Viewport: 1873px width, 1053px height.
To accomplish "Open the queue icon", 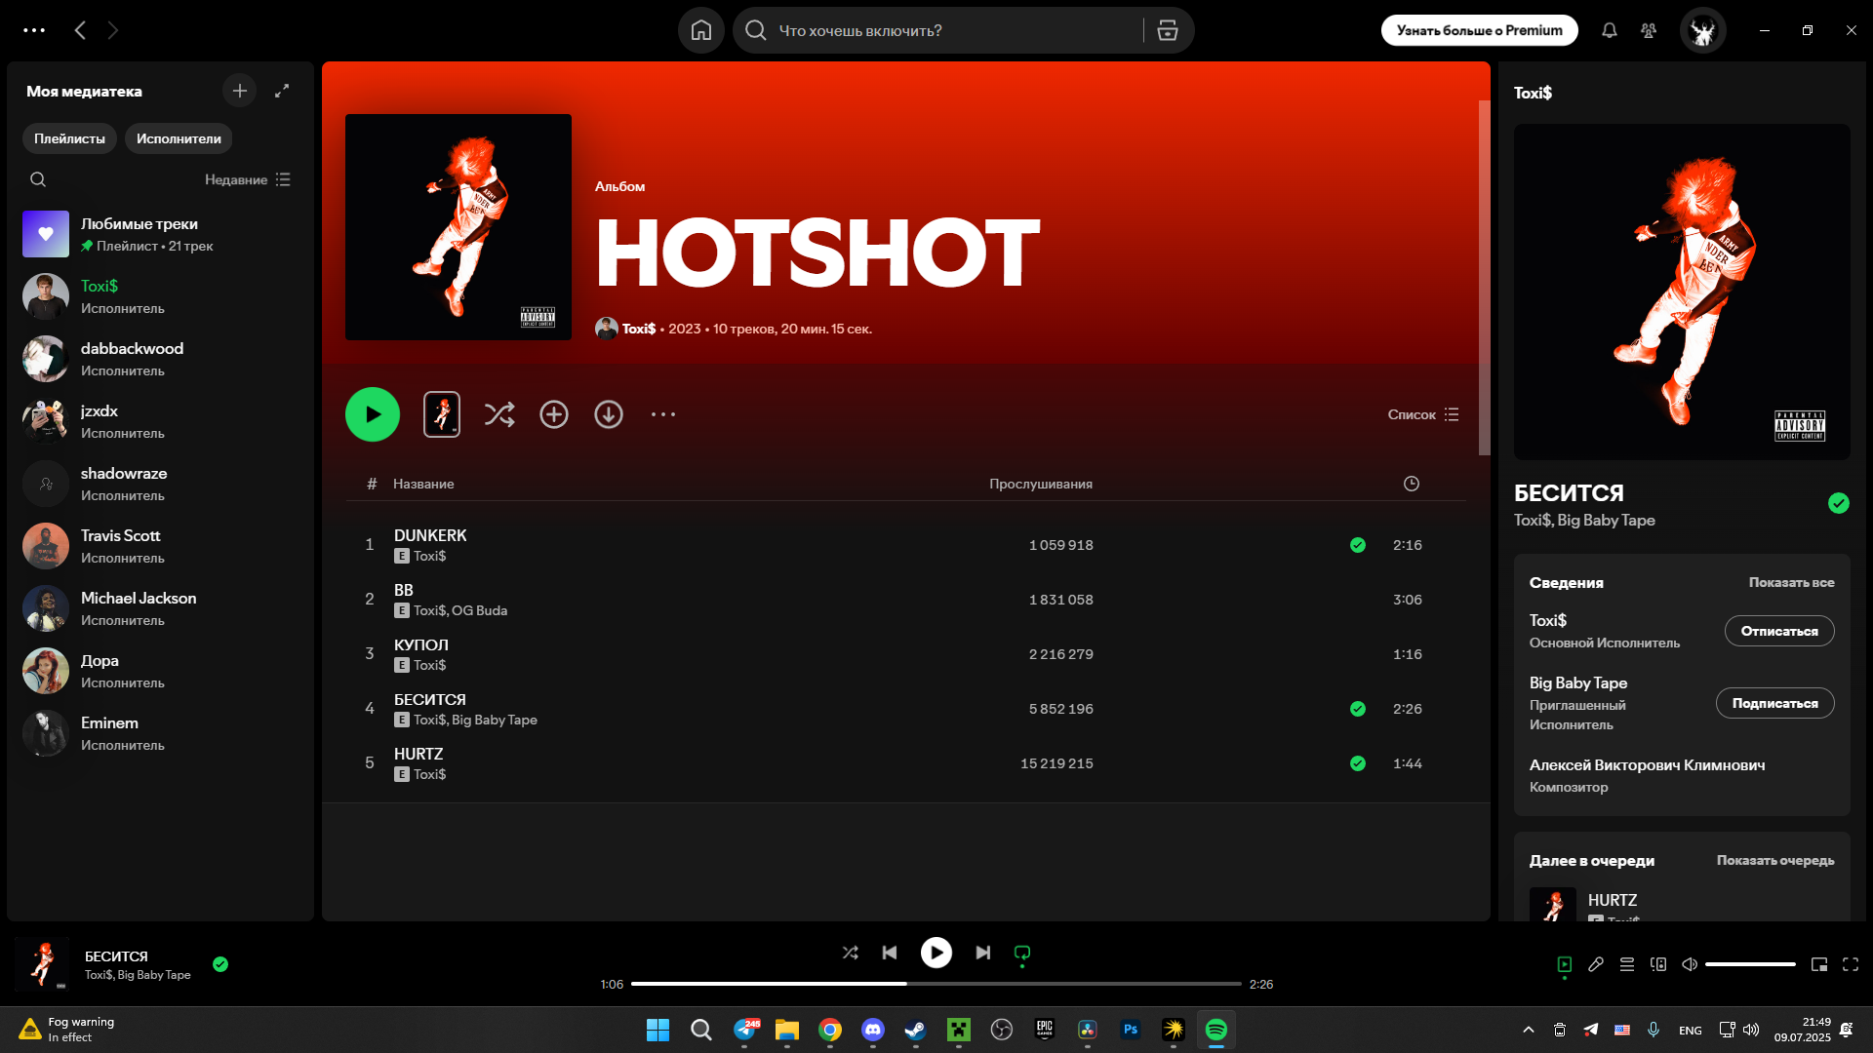I will [1627, 964].
